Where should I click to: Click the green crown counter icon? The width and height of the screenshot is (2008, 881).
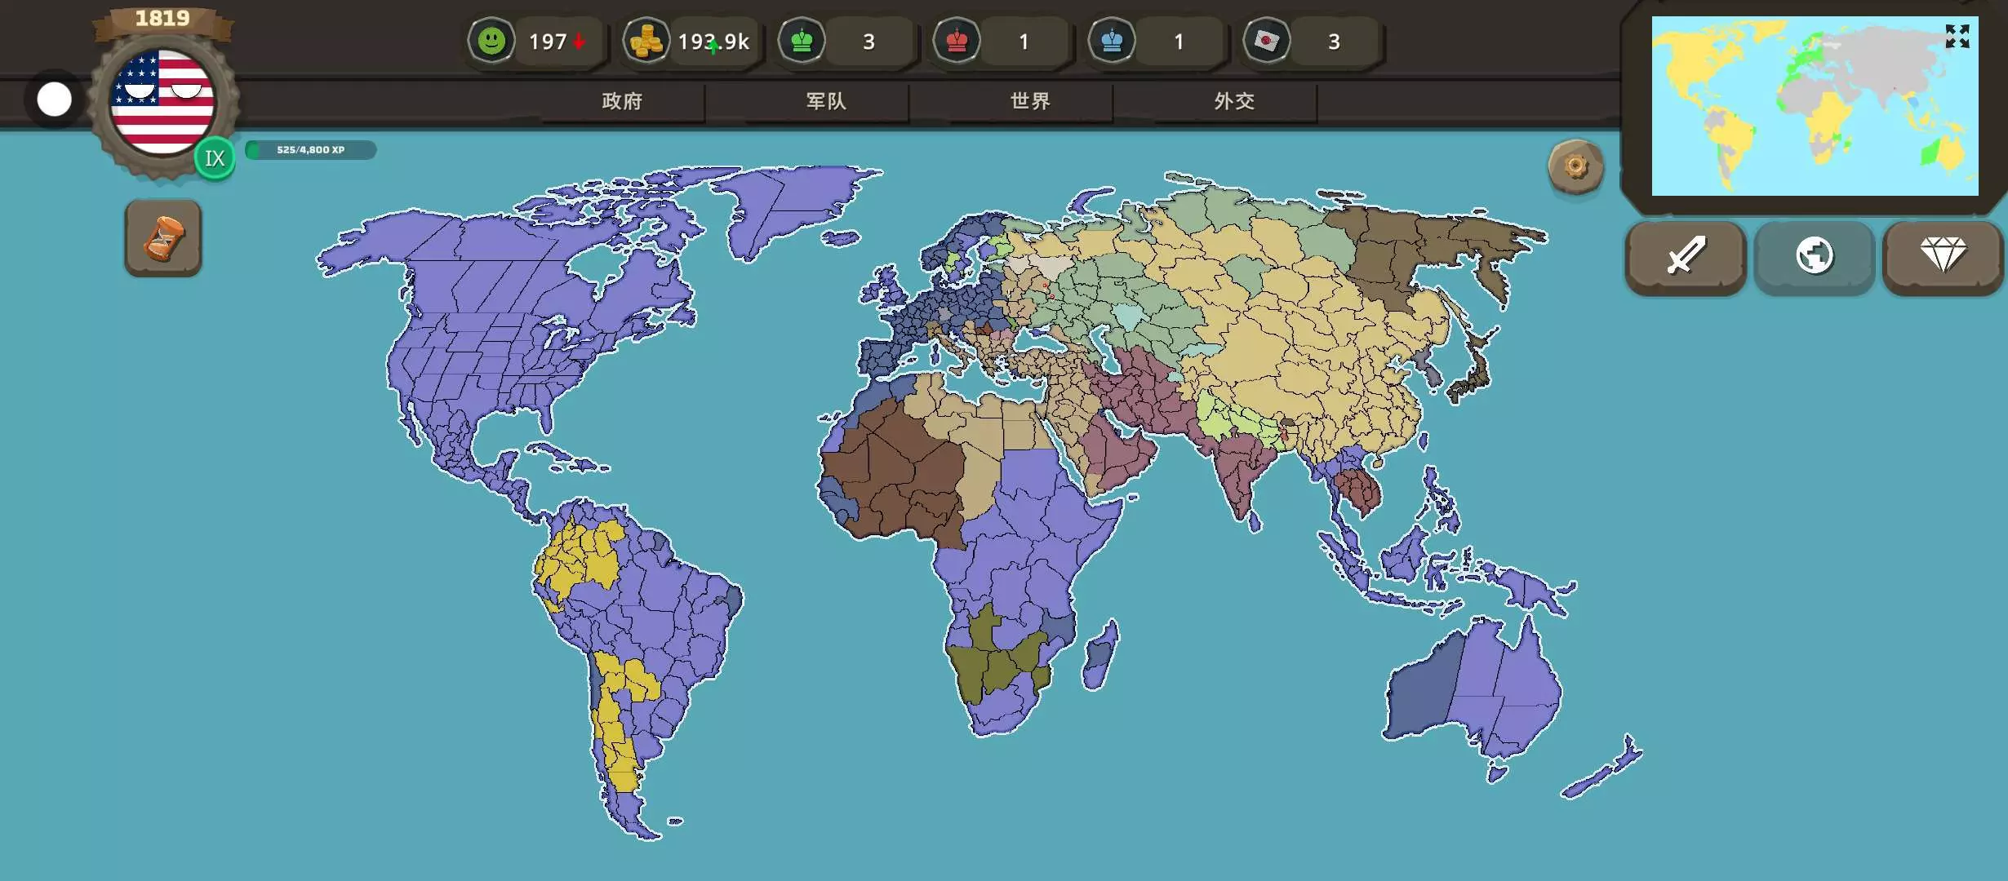[x=802, y=41]
